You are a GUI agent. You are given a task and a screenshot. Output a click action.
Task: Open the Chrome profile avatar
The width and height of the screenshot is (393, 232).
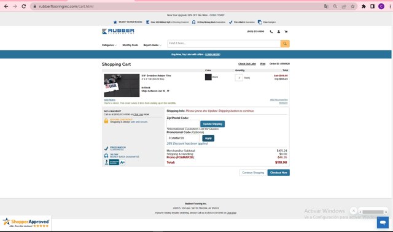381,6
